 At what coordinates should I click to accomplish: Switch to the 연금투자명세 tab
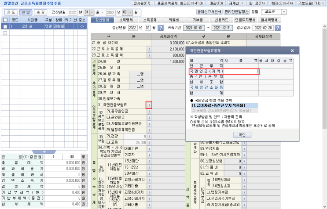click(x=245, y=20)
